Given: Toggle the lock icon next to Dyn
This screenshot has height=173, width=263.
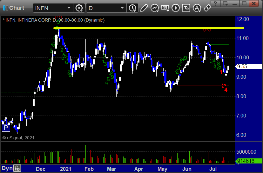Looking at the screenshot, I should [x=17, y=168].
